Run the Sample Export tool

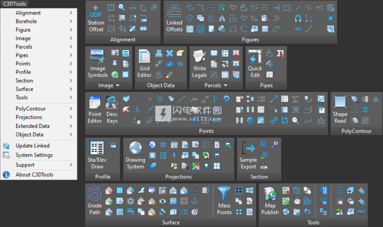pyautogui.click(x=248, y=155)
